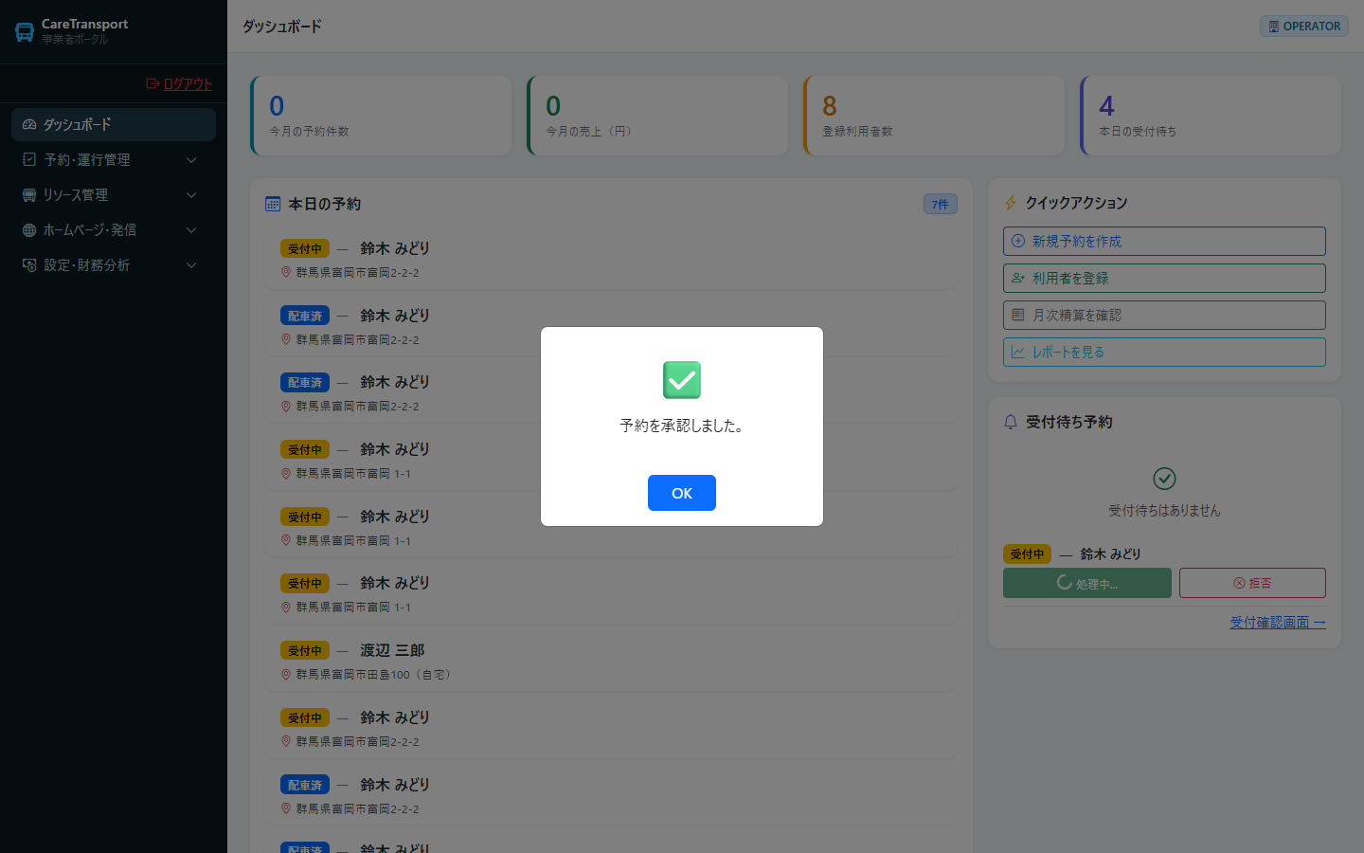Click the CareTransport bus logo icon

pos(25,32)
